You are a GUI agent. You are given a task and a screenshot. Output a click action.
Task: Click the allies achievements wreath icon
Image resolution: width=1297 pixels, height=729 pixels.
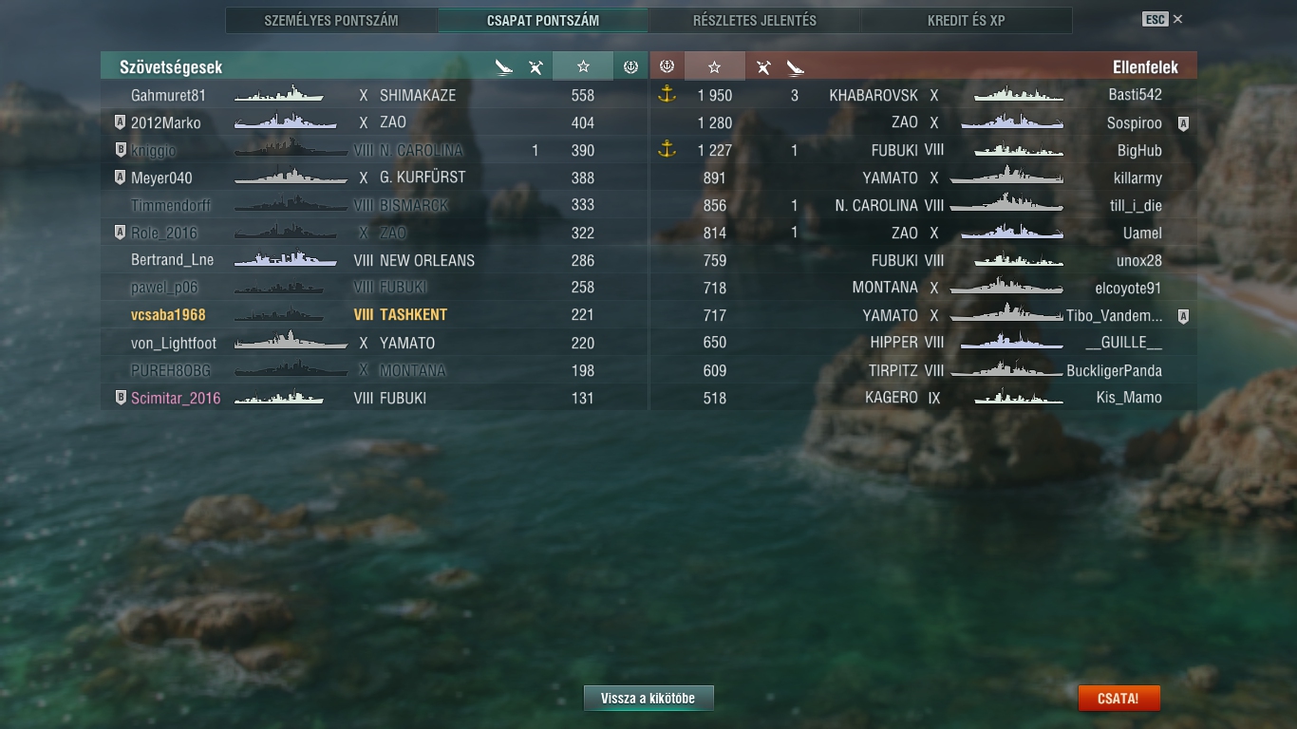[630, 66]
